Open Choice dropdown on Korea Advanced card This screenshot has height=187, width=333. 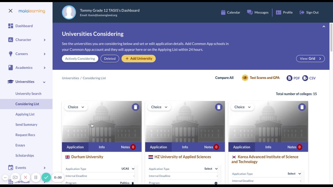(242, 107)
